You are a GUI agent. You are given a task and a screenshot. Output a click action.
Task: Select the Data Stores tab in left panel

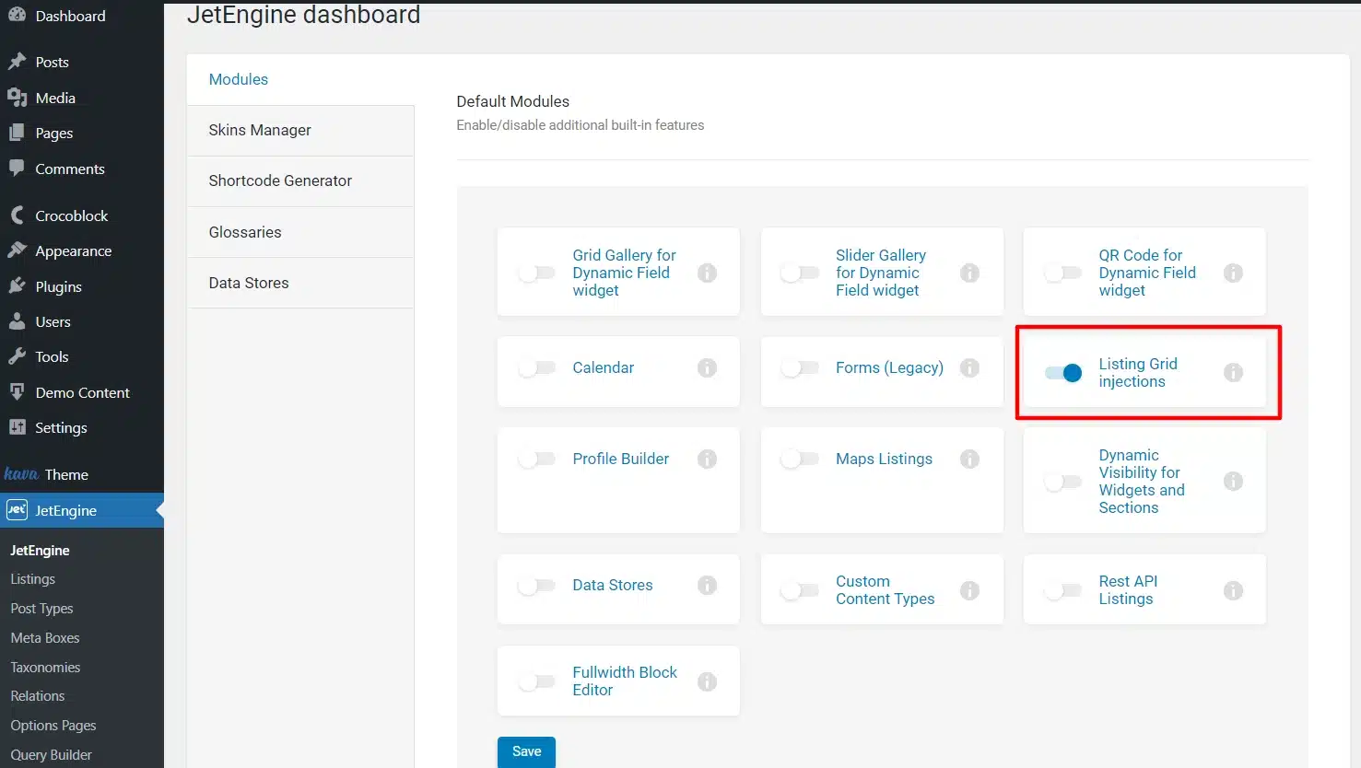[x=300, y=283]
